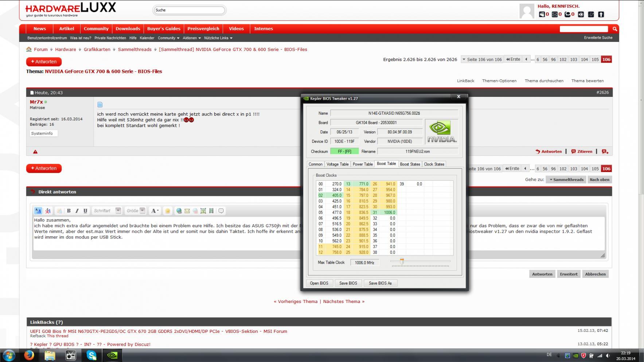Click the wrap quote speech bubble icon

click(x=221, y=211)
